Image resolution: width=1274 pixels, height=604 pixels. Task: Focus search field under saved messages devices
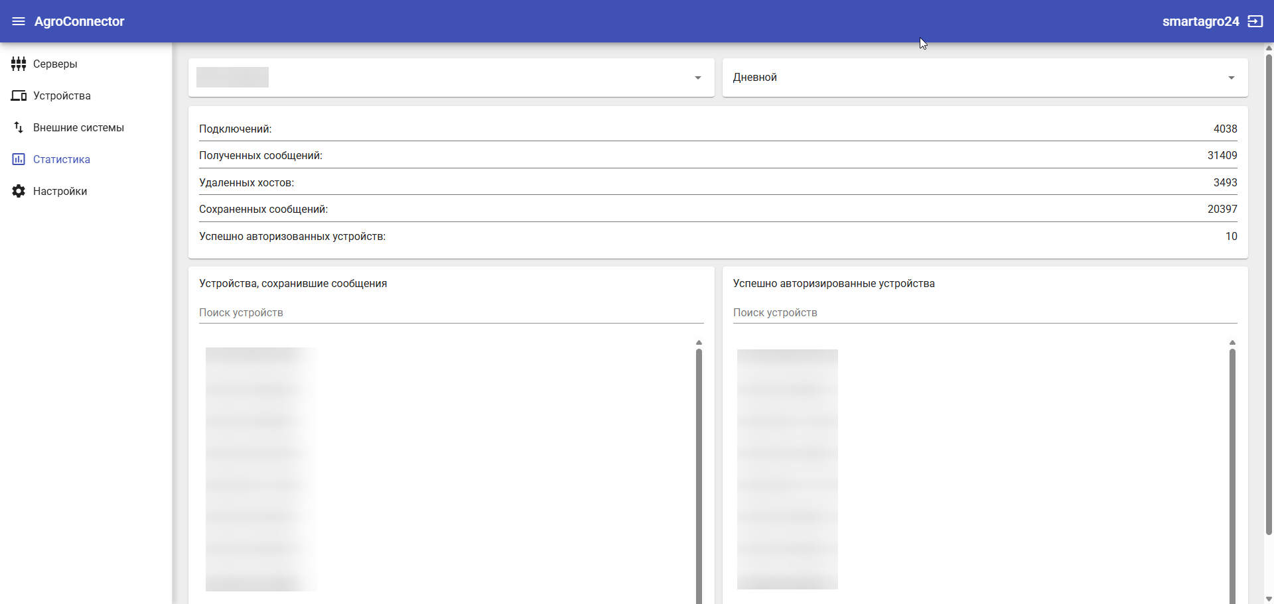pos(451,312)
